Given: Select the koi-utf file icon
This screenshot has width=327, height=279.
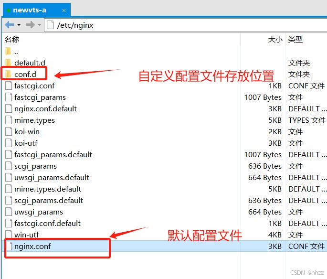Looking at the screenshot, I should coord(9,143).
